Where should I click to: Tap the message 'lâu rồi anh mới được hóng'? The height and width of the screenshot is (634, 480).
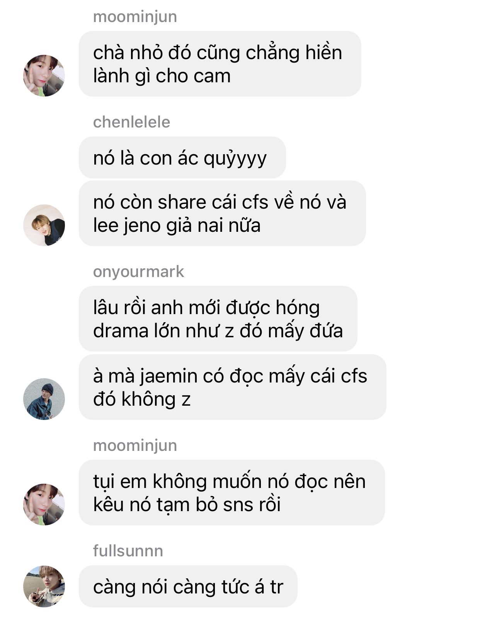pos(218,319)
